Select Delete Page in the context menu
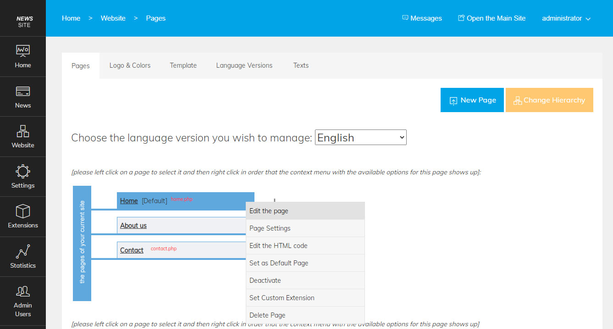This screenshot has height=329, width=613. [267, 315]
